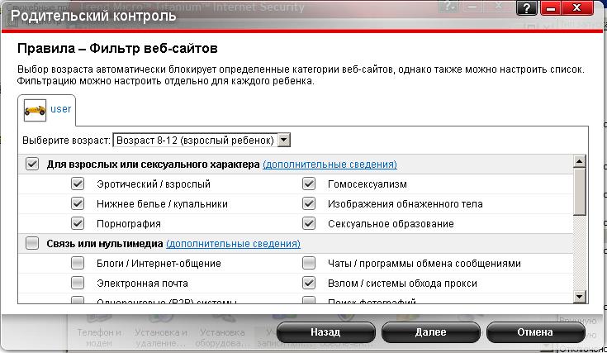607x353 pixels.
Task: Expand age list with dropdown arrow
Action: coord(284,141)
